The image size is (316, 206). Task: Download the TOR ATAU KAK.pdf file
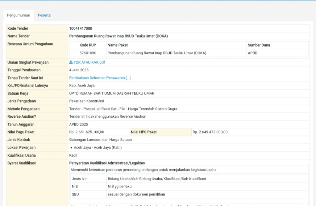(x=89, y=62)
